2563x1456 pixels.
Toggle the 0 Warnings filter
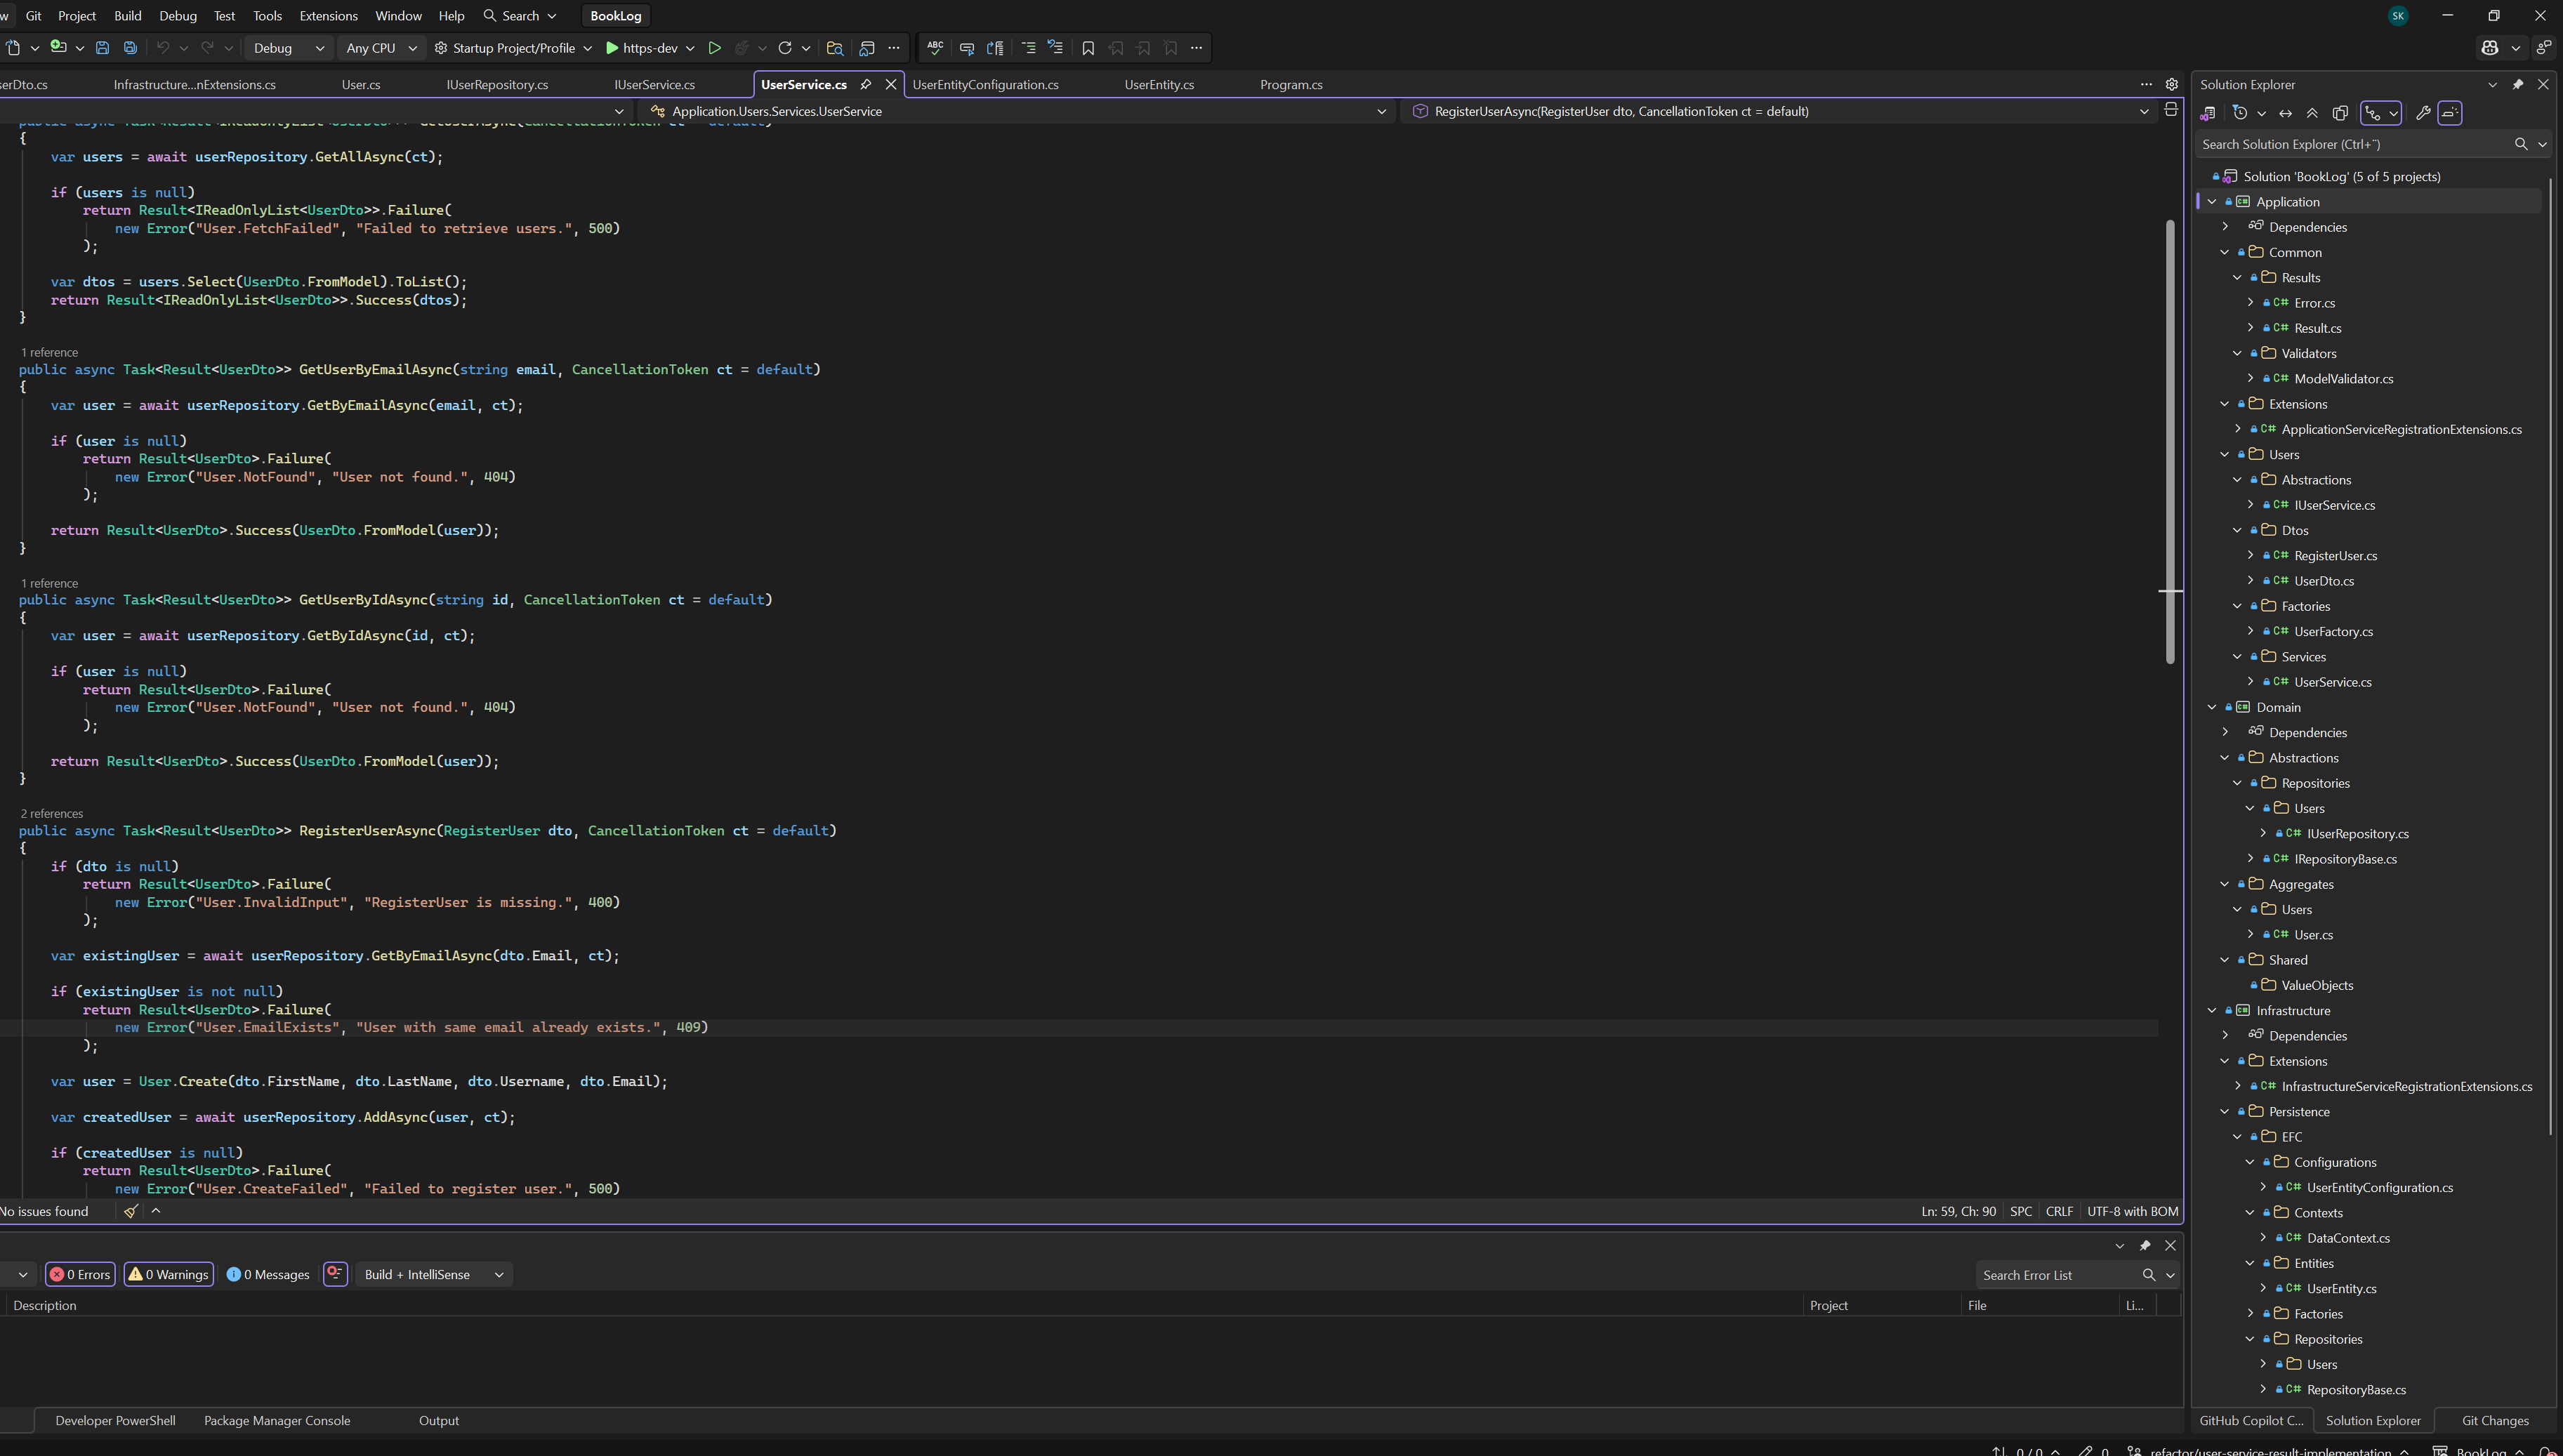click(x=169, y=1274)
